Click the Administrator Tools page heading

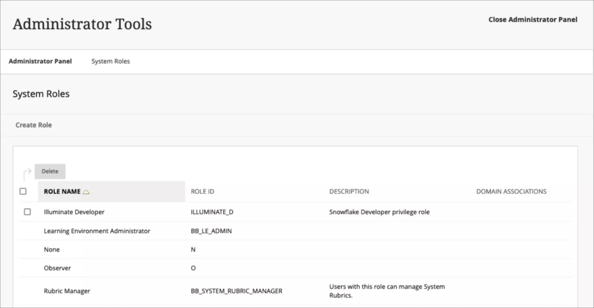(x=82, y=23)
